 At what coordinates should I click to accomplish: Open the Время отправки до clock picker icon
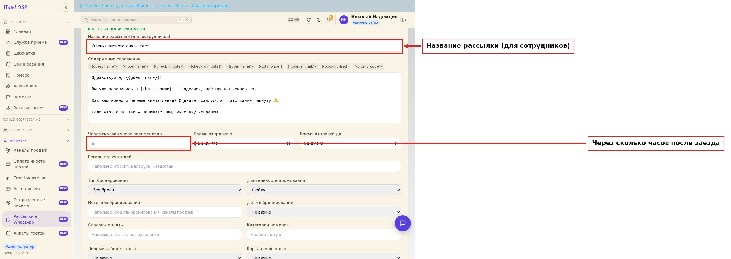click(x=394, y=144)
